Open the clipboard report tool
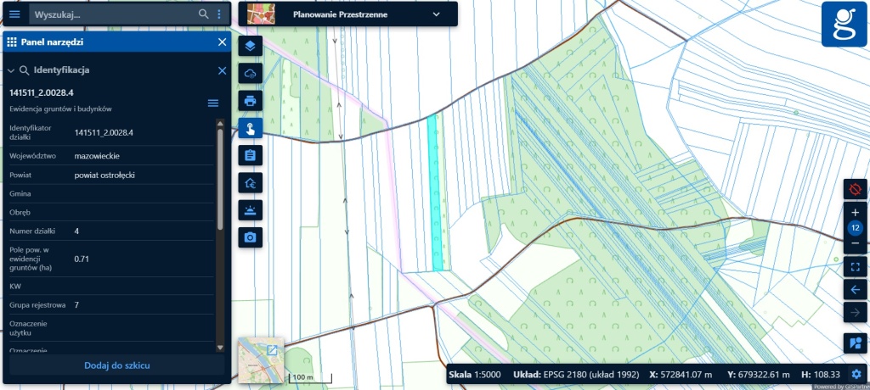The width and height of the screenshot is (870, 390). pos(251,155)
